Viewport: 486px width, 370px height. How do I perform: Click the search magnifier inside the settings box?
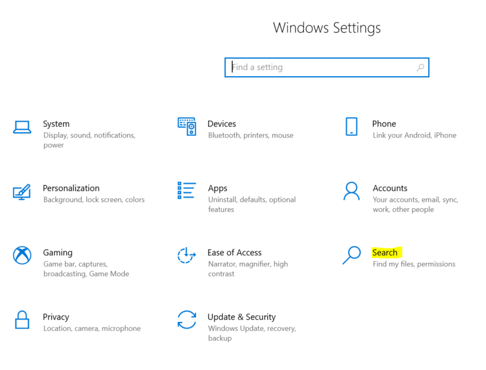(x=420, y=67)
